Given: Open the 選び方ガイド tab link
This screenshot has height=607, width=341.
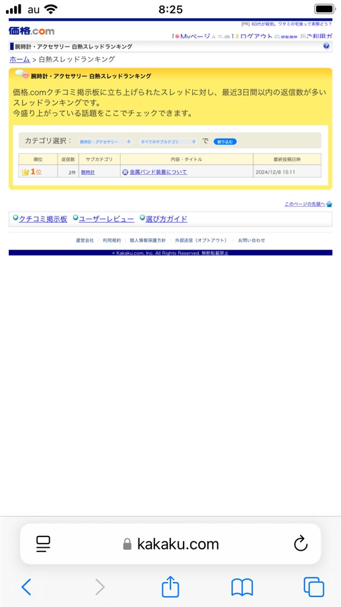Looking at the screenshot, I should pos(166,219).
